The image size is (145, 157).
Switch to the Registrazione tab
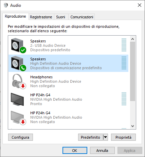tap(41, 17)
